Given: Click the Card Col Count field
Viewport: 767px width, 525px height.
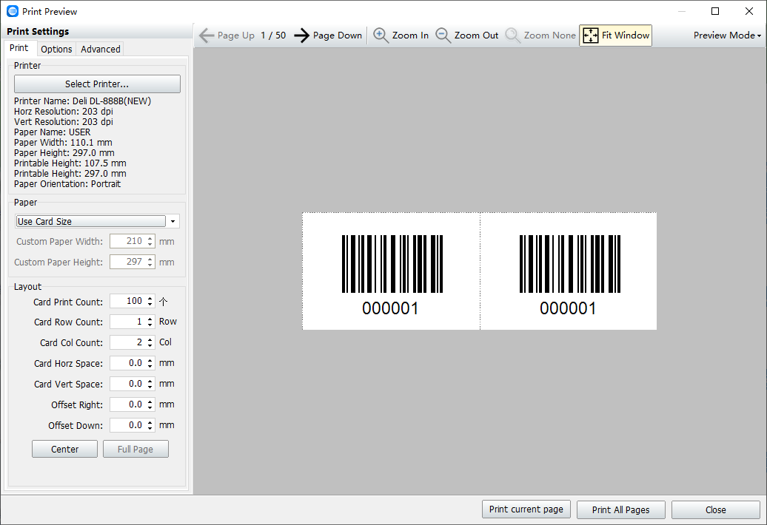Looking at the screenshot, I should (x=127, y=342).
